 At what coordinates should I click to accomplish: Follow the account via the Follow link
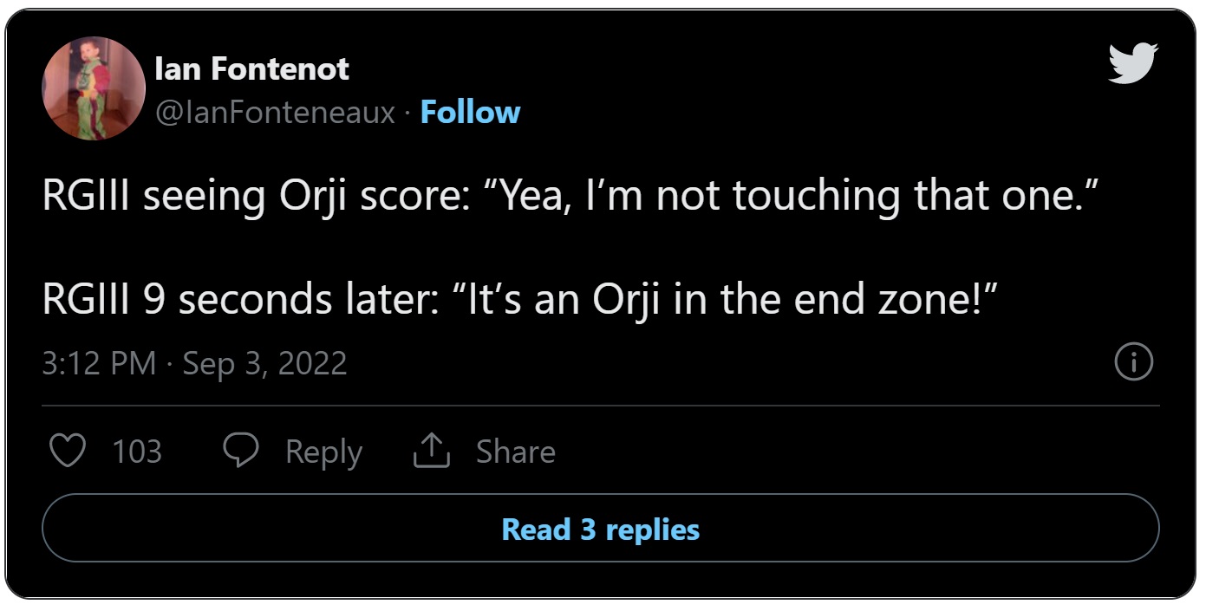[x=470, y=112]
